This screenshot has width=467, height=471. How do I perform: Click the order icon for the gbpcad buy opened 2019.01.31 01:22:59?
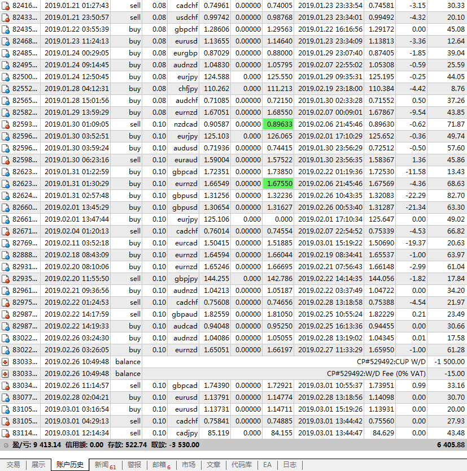[x=6, y=172]
